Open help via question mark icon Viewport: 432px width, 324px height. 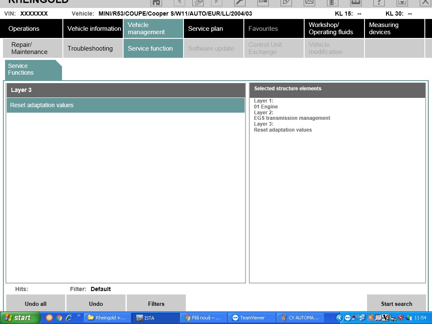coord(379,3)
